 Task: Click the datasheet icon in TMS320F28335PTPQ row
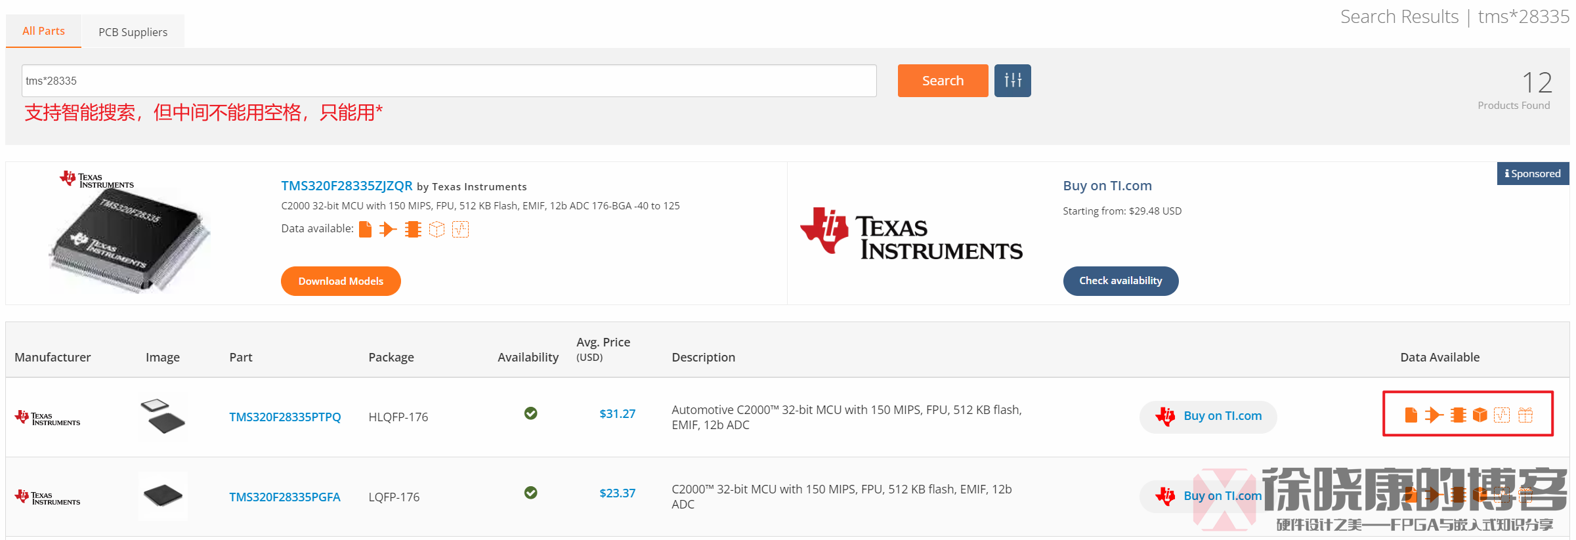pos(1411,415)
